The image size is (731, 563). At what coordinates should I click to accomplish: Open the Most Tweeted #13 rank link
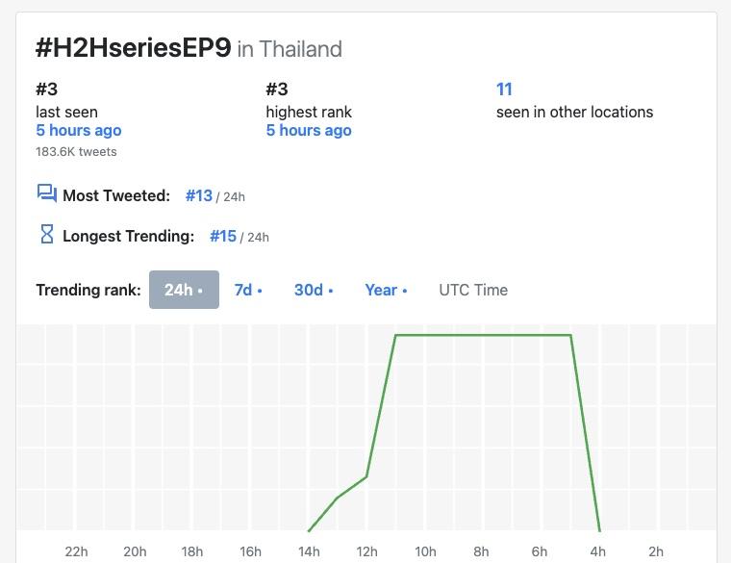tap(199, 195)
